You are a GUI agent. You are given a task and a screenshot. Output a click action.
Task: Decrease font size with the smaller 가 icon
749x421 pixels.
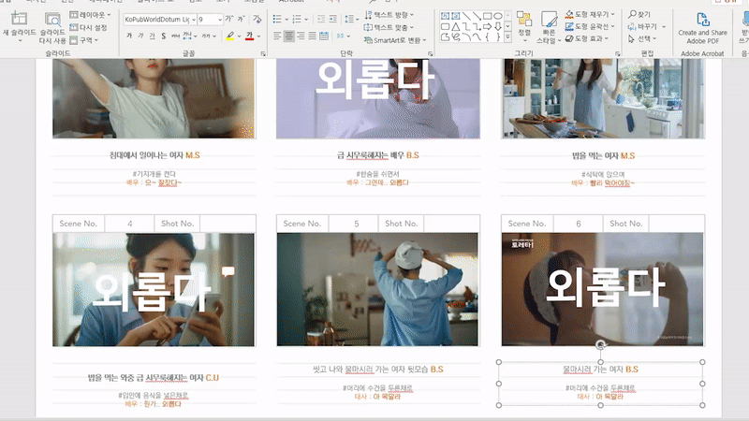point(242,19)
